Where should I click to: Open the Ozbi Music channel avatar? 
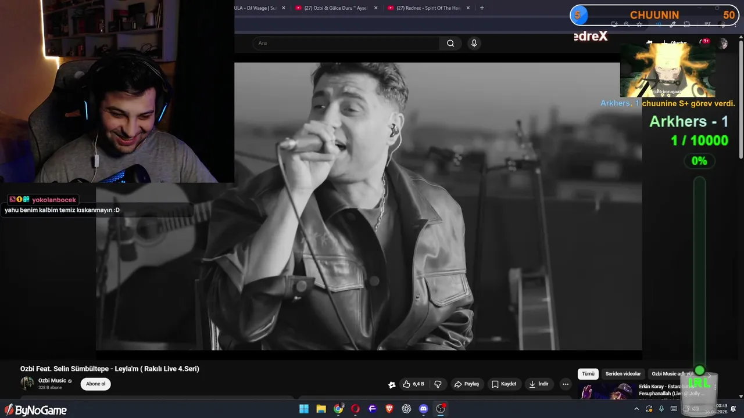coord(27,383)
